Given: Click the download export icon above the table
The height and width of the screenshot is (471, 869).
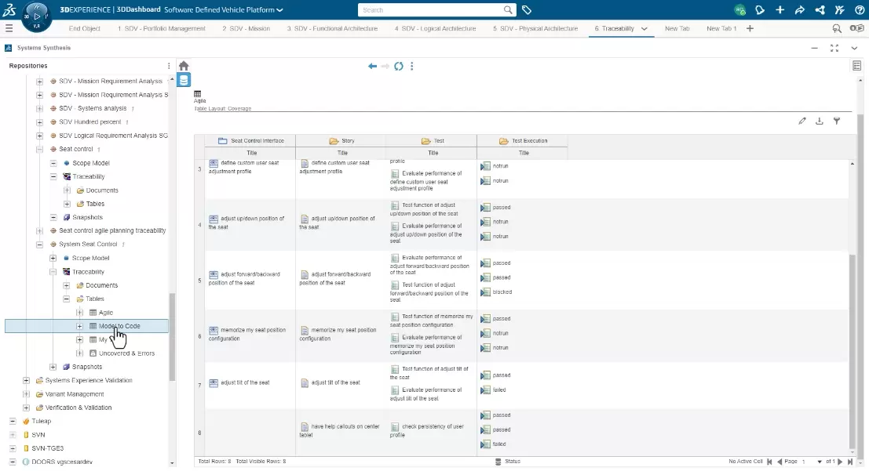Looking at the screenshot, I should [820, 121].
